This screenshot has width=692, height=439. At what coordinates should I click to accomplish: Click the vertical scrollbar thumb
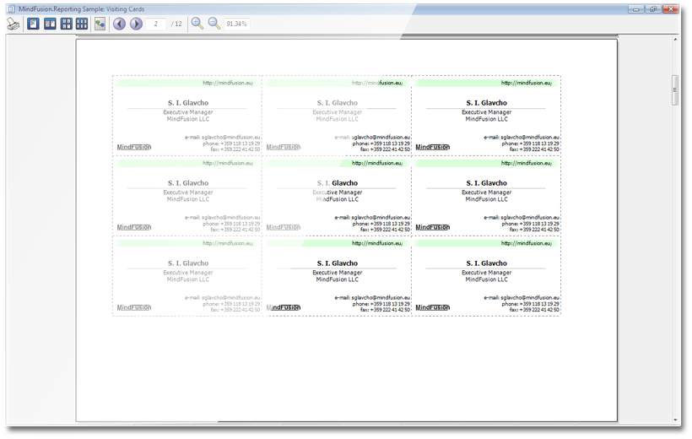[674, 90]
